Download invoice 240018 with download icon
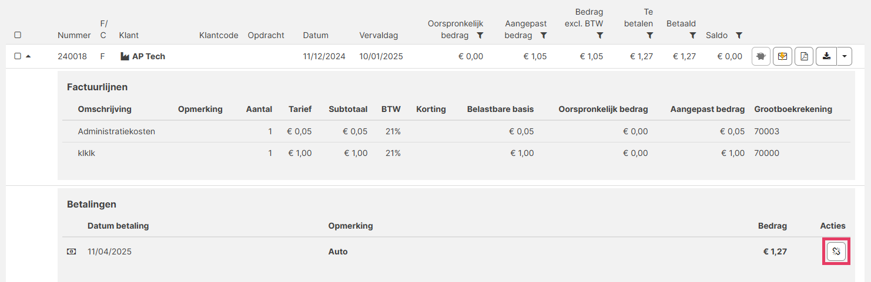The width and height of the screenshot is (871, 282). tap(826, 57)
